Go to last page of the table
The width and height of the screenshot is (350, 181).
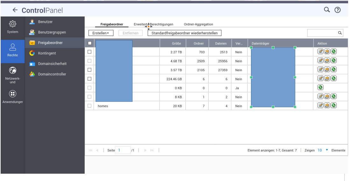coord(152,150)
